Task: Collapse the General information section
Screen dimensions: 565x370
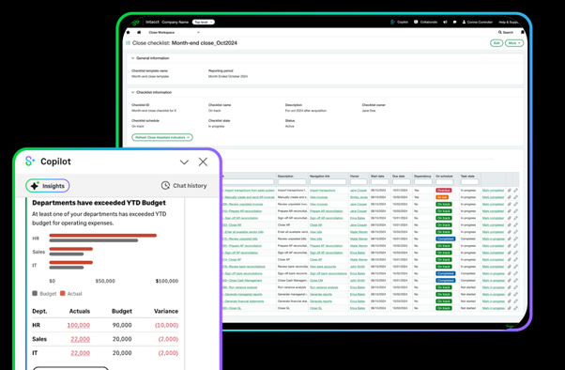Action: [x=132, y=58]
